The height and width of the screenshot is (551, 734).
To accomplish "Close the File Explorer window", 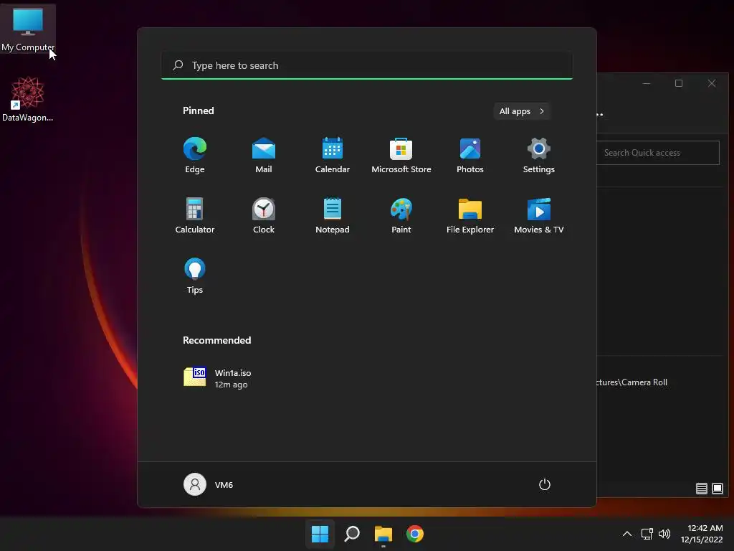I will 712,83.
